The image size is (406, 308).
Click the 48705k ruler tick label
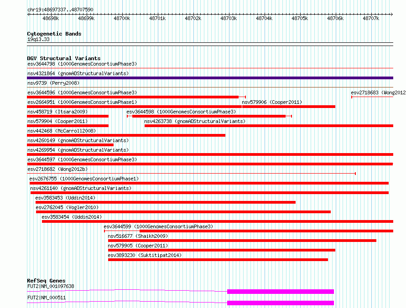click(x=300, y=18)
